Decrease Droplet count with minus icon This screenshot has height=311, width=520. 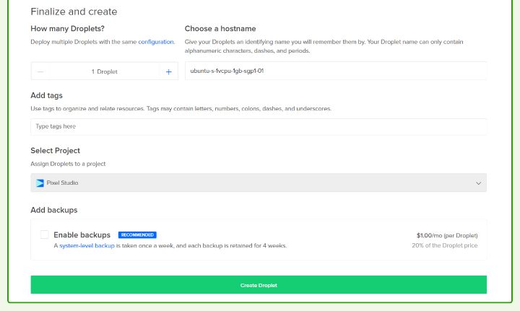tap(40, 71)
